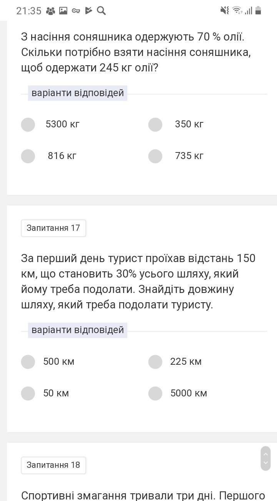Choose the 225 км option
This screenshot has width=277, height=501.
(155, 362)
